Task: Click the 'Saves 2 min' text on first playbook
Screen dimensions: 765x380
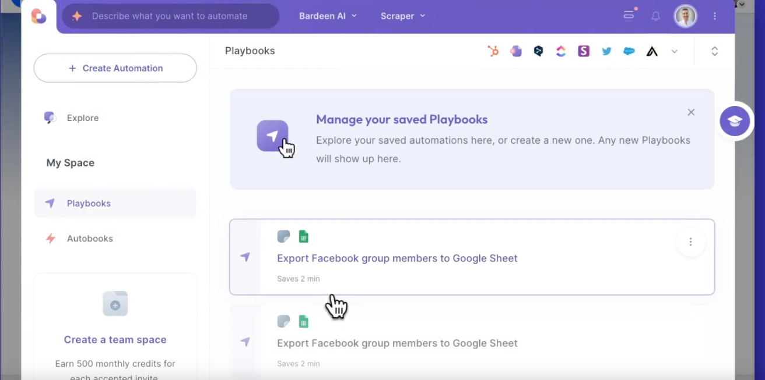Action: pyautogui.click(x=299, y=279)
